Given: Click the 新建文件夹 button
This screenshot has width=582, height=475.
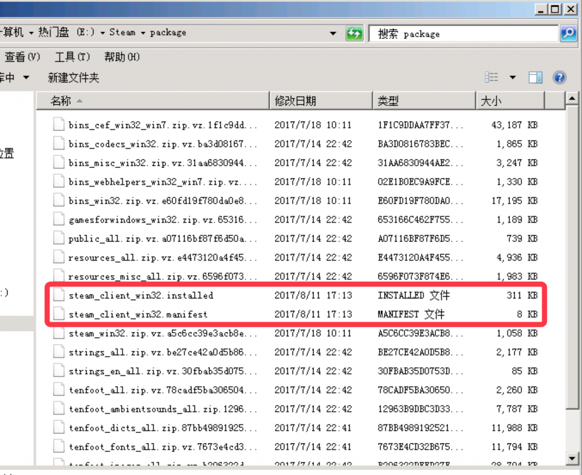Looking at the screenshot, I should [73, 77].
